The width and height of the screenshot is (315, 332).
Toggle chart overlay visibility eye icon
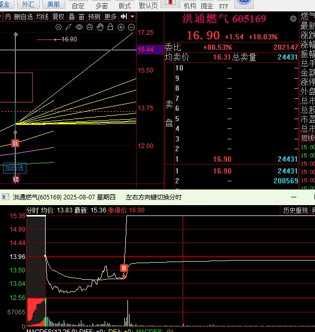coord(79,27)
